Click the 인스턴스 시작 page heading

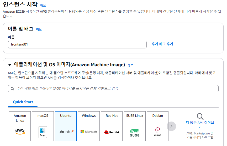point(20,4)
